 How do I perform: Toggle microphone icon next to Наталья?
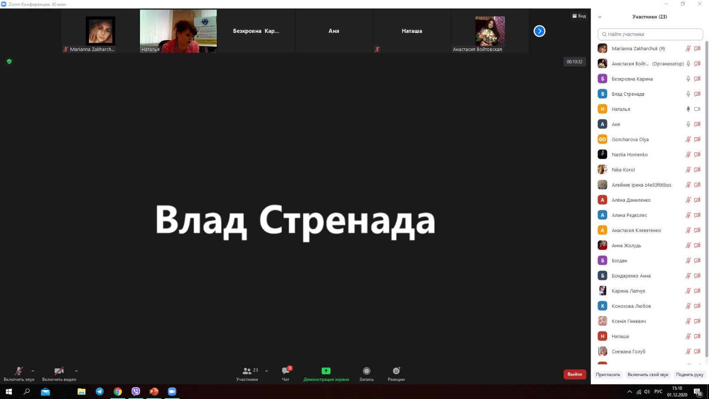pos(688,109)
